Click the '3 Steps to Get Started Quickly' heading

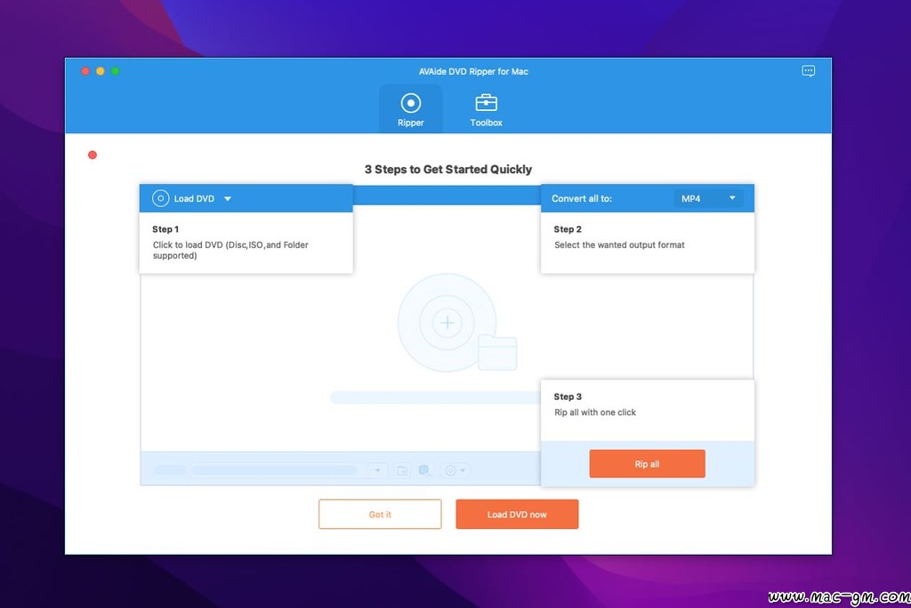[x=448, y=169]
